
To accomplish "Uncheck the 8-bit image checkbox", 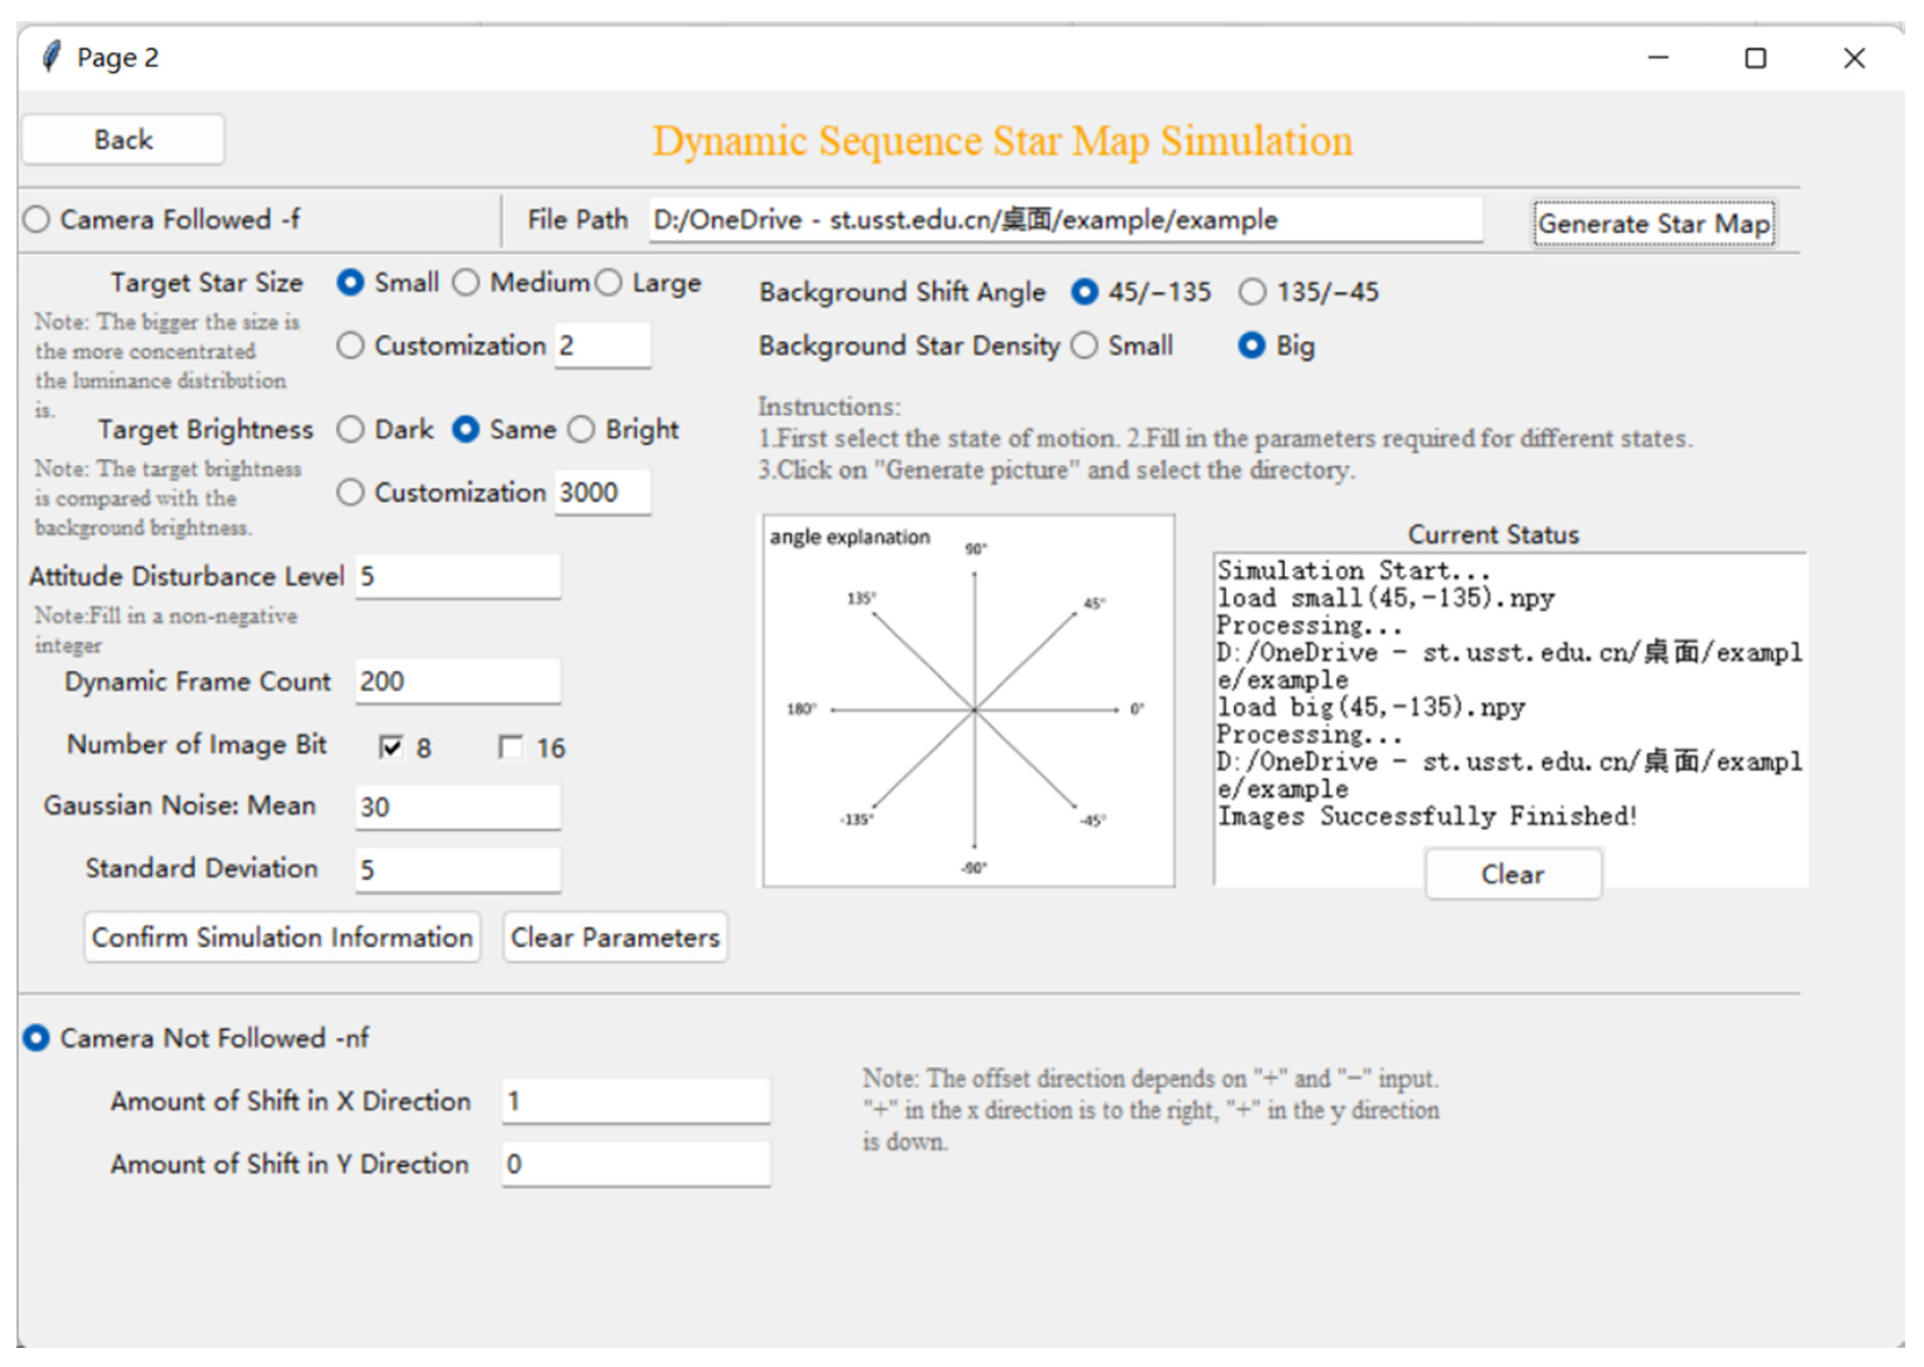I will [391, 748].
